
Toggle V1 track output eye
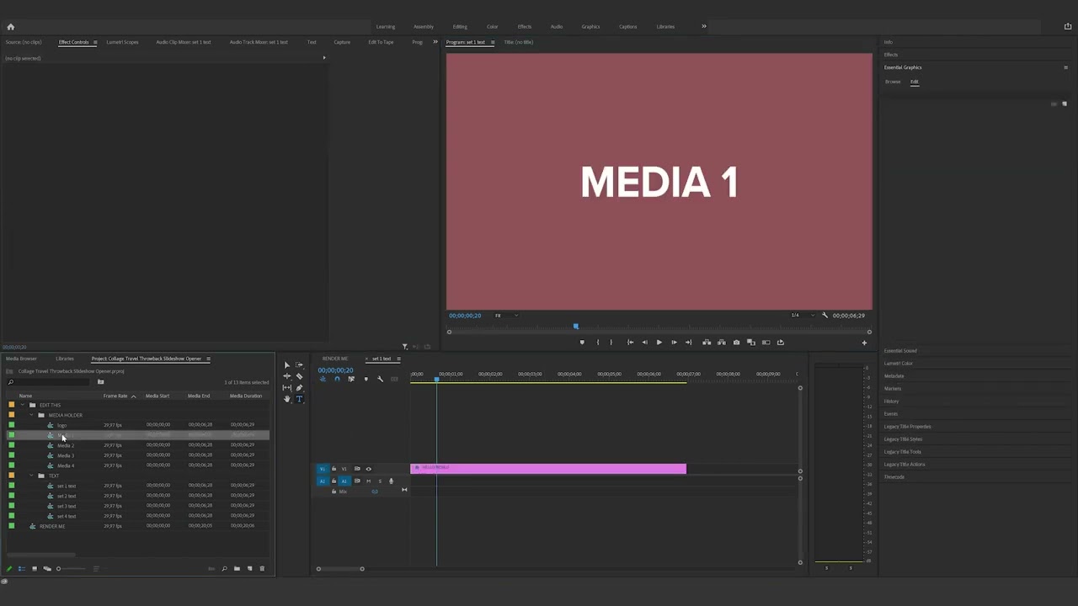368,469
